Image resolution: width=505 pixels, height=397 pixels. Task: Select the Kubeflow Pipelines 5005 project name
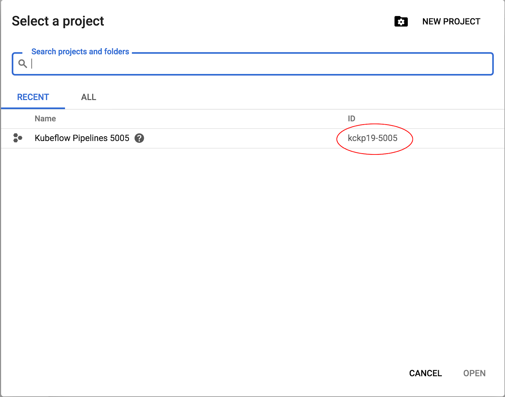click(x=82, y=138)
